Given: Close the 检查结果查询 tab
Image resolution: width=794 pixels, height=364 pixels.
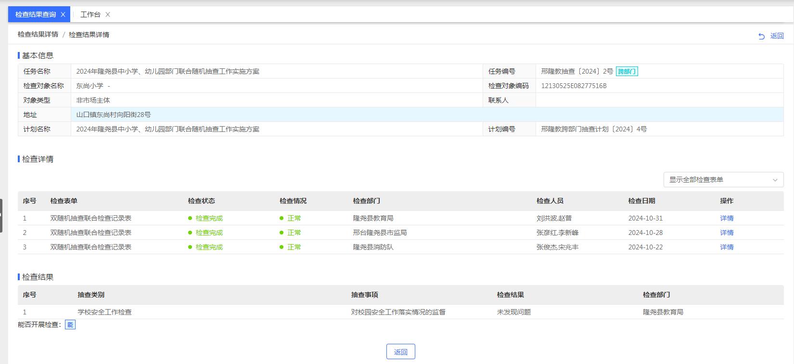Looking at the screenshot, I should pos(63,14).
